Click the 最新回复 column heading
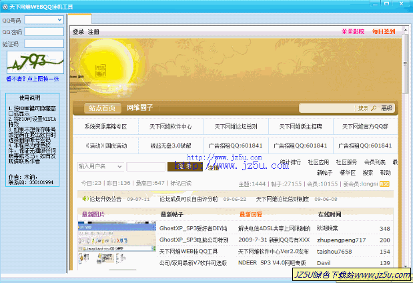413x283 pixels. click(x=251, y=214)
